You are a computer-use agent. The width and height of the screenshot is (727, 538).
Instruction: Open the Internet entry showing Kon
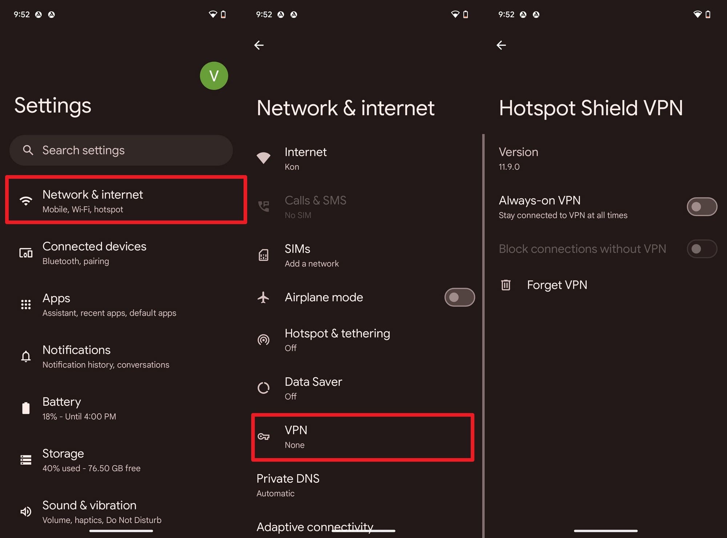(305, 158)
